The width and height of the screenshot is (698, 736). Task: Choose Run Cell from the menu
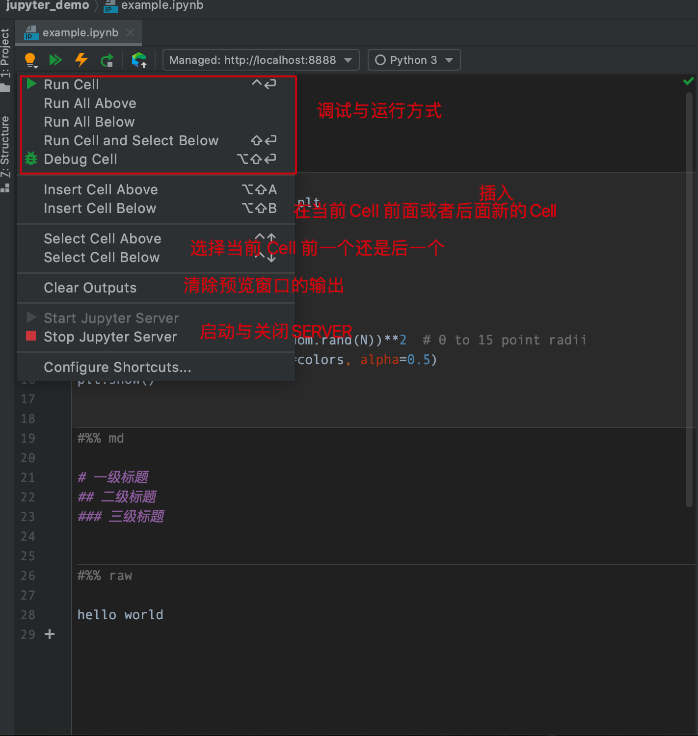pos(156,84)
